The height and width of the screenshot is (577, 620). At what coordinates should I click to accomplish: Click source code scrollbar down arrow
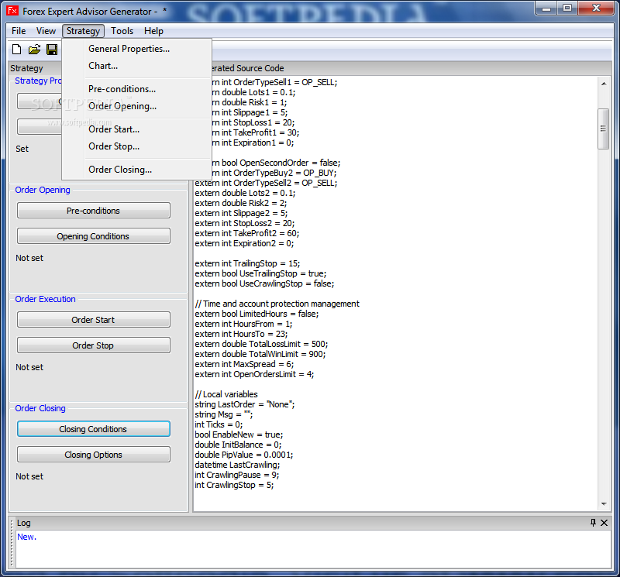coord(604,504)
